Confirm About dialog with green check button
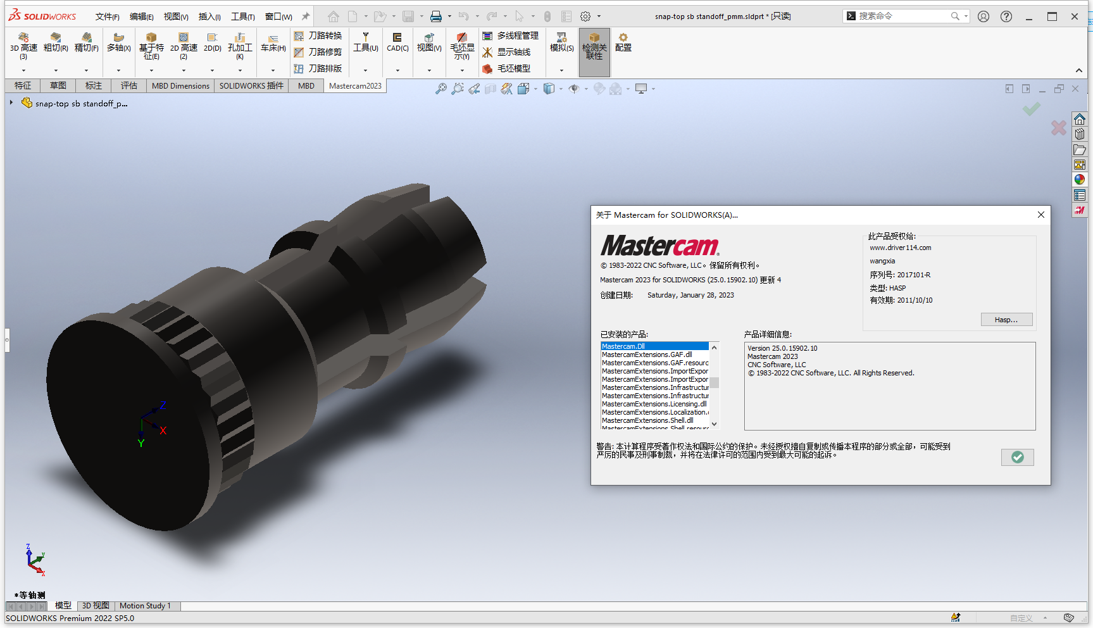1093x628 pixels. coord(1018,457)
